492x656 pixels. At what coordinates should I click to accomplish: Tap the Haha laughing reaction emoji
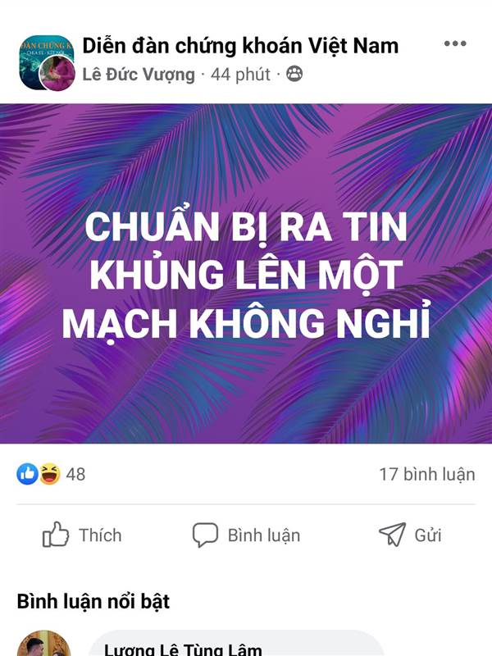[x=50, y=474]
